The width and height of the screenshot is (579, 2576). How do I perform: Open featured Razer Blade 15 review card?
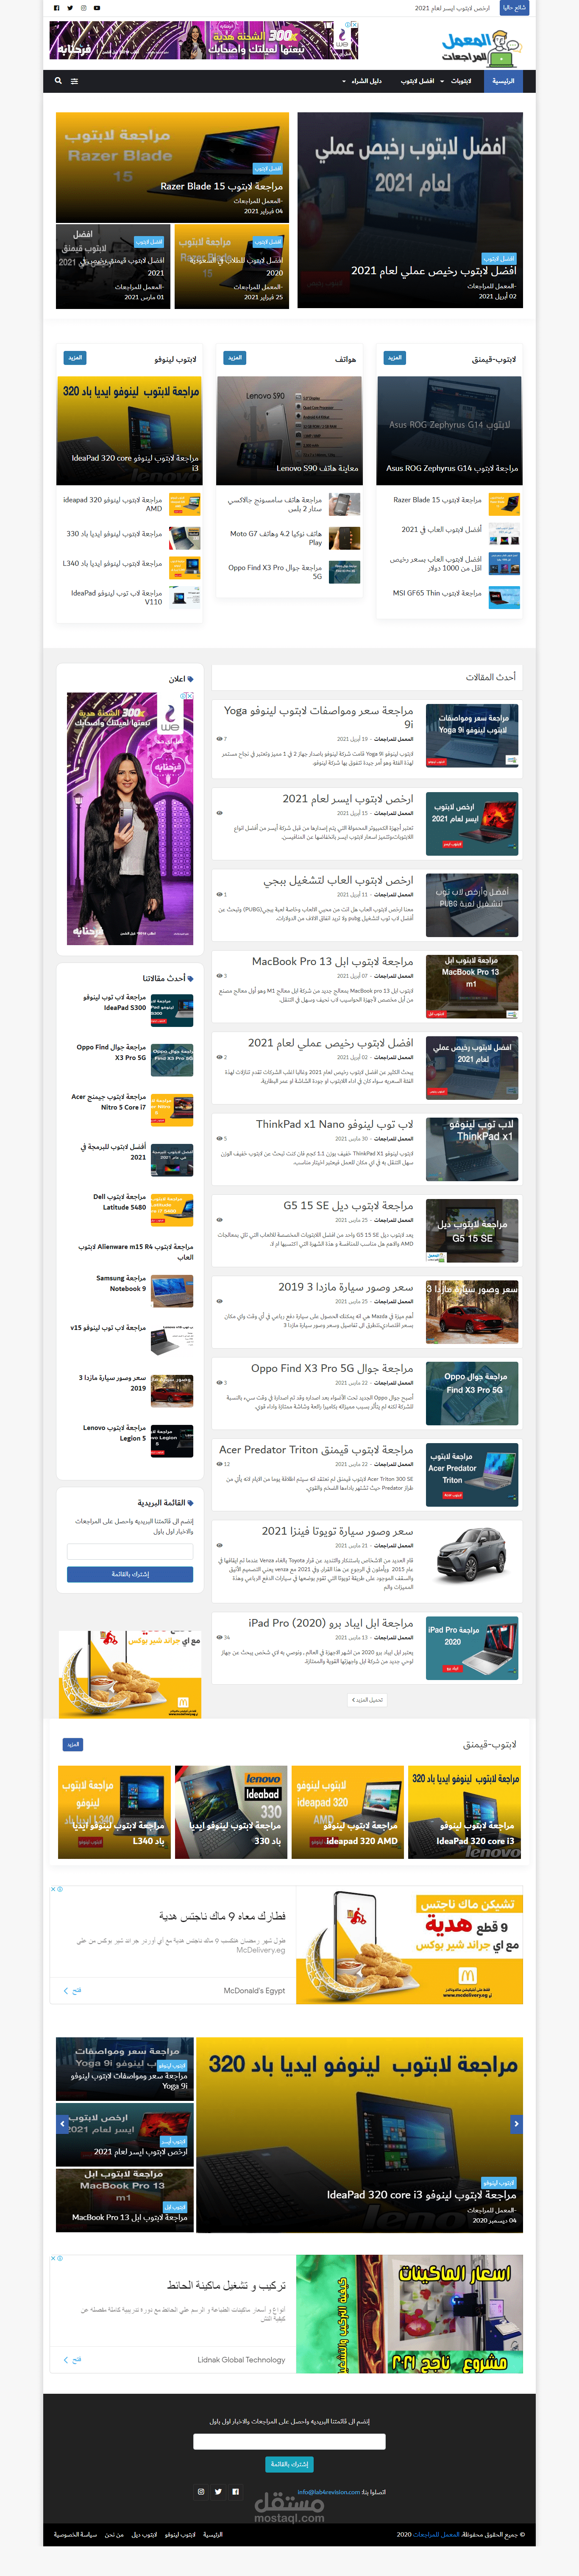coord(172,166)
